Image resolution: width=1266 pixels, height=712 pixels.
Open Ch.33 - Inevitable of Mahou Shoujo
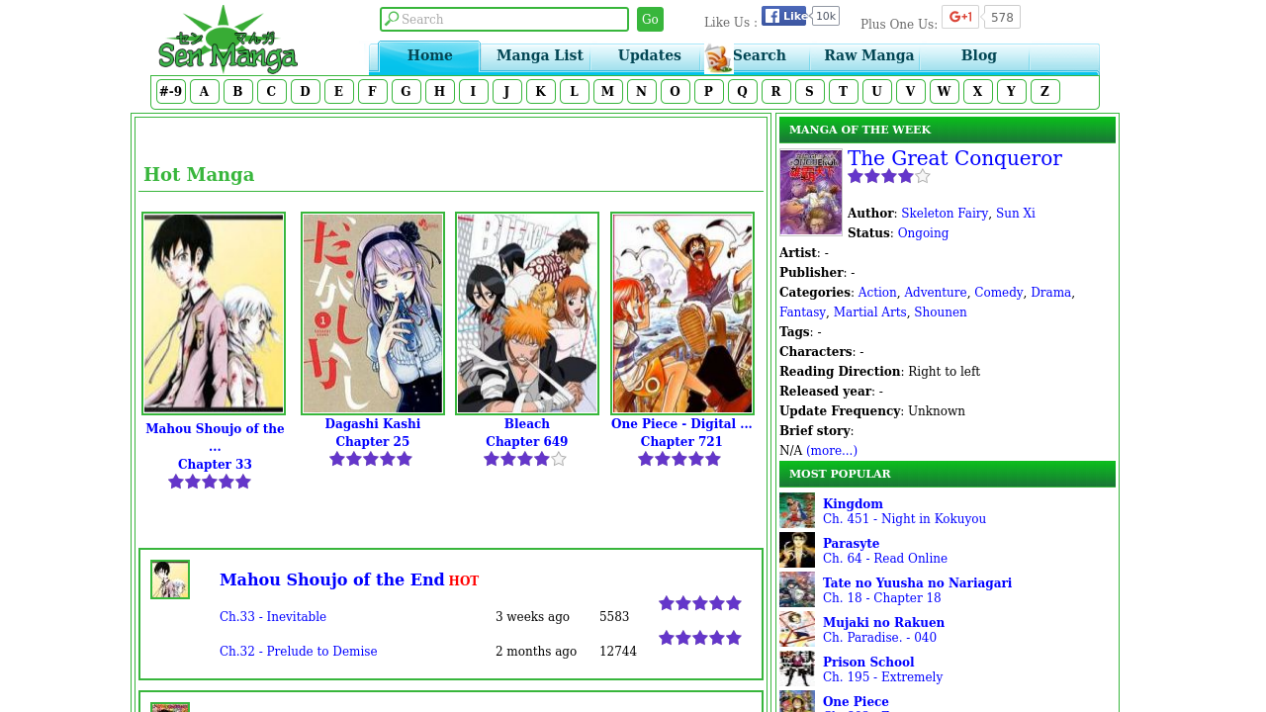click(x=273, y=616)
